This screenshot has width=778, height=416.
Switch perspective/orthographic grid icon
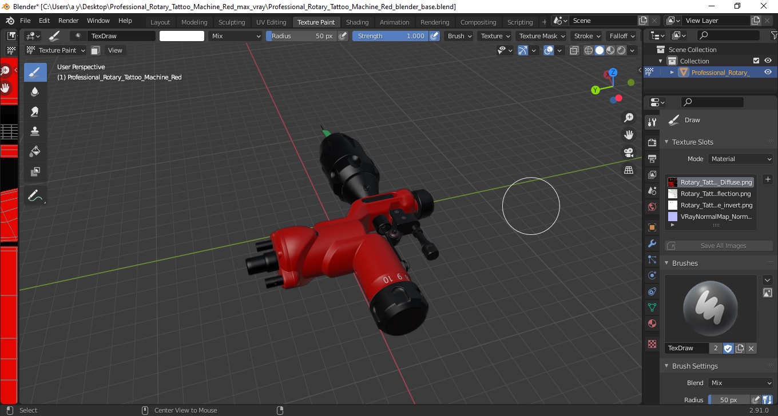tap(629, 170)
